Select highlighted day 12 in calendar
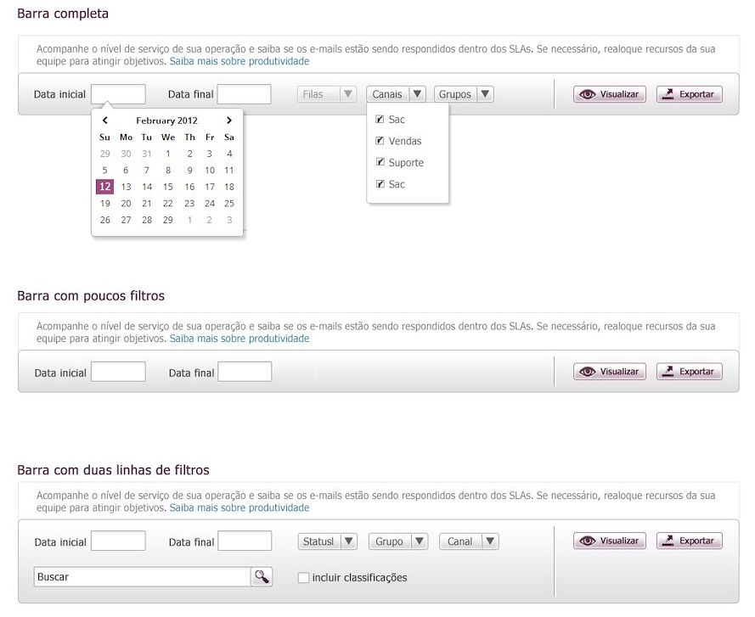Viewport: 755px width, 617px height. [105, 186]
